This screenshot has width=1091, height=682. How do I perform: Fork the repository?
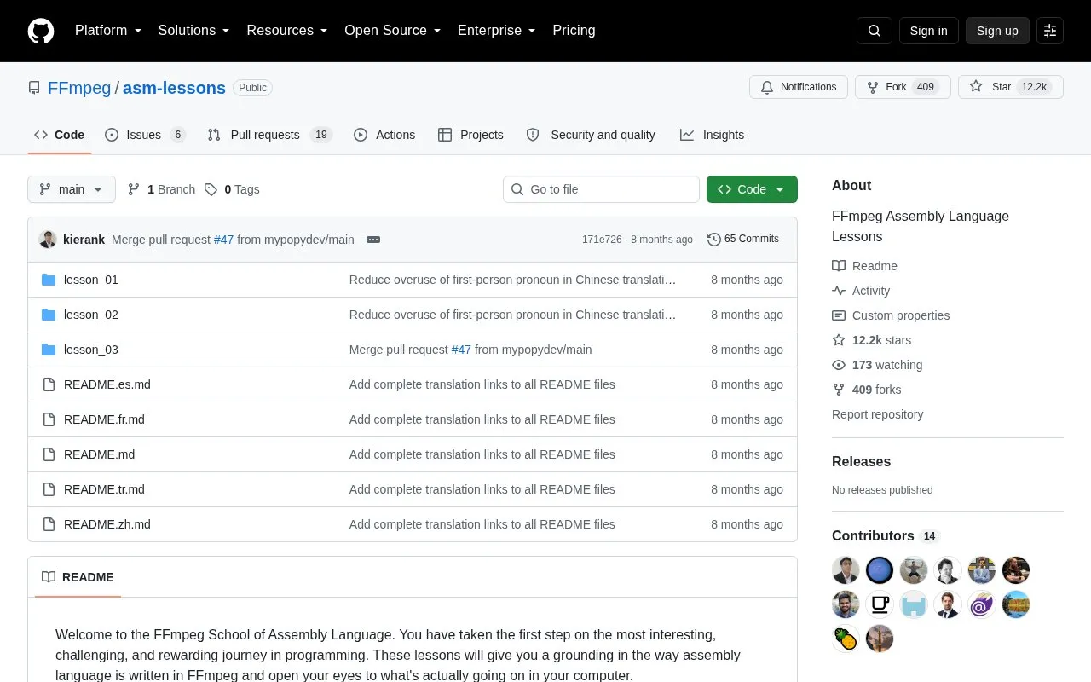(903, 87)
